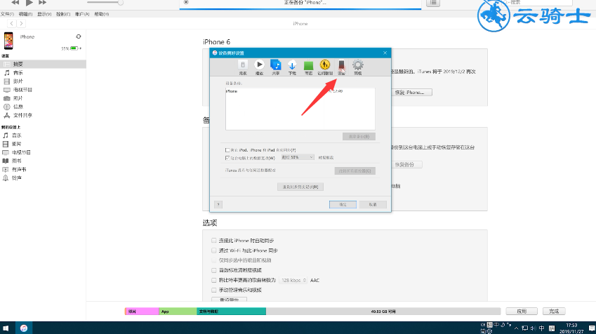Open the 显示 View menu
Image resolution: width=596 pixels, height=334 pixels.
pyautogui.click(x=44, y=14)
